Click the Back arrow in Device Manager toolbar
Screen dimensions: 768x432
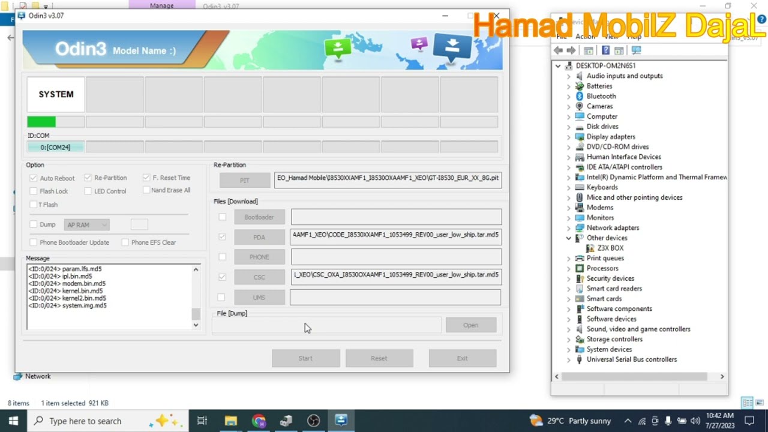click(x=559, y=50)
